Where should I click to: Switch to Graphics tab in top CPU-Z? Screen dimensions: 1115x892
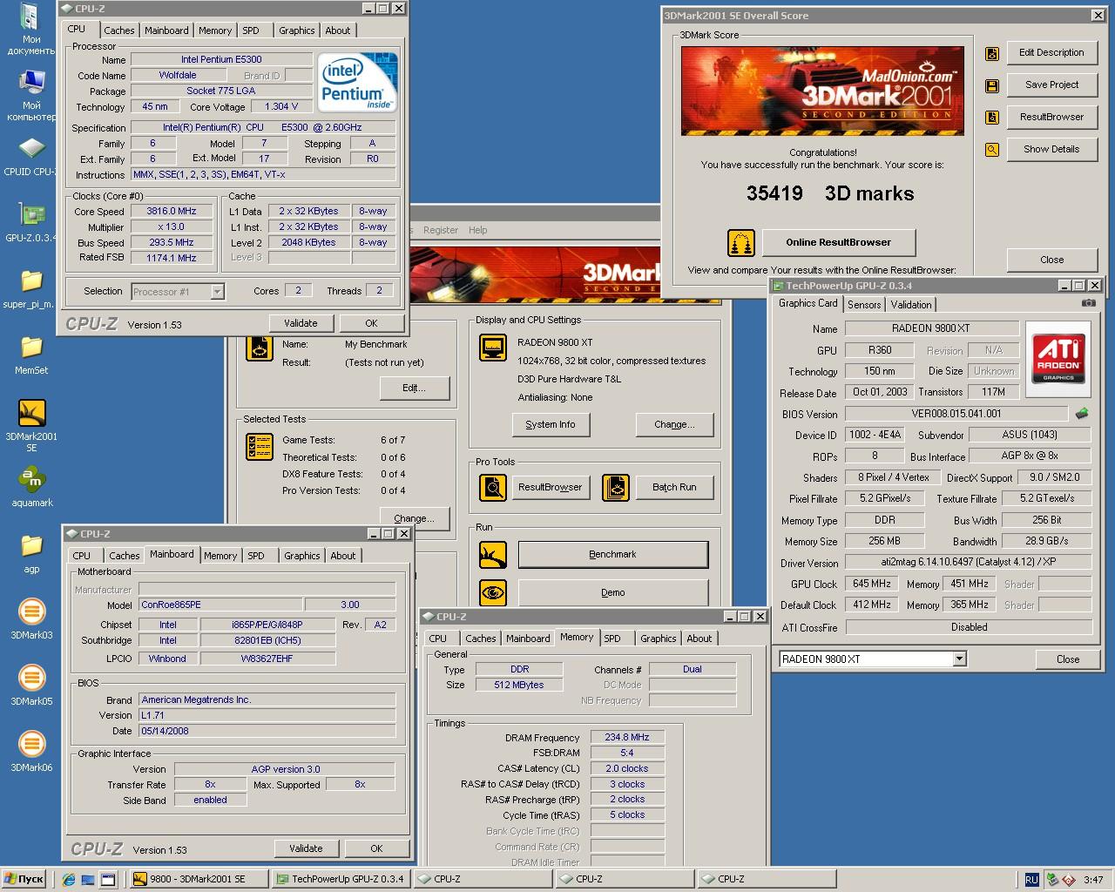296,30
